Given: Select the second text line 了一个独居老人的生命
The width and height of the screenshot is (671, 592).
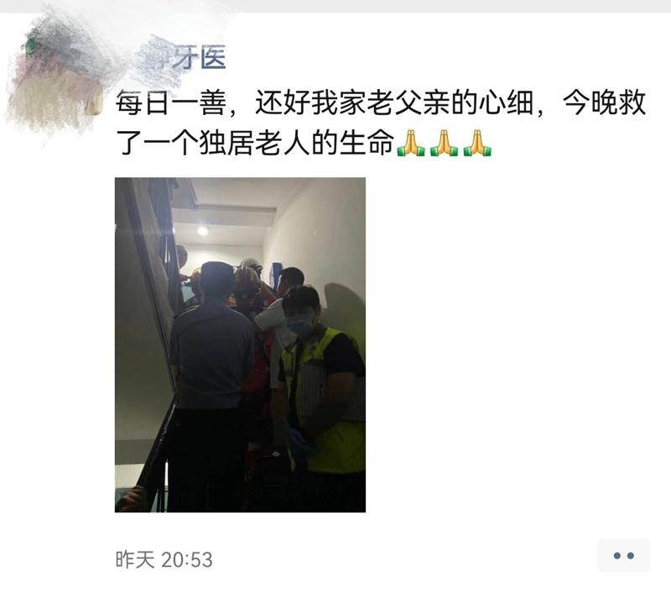Looking at the screenshot, I should (x=255, y=143).
